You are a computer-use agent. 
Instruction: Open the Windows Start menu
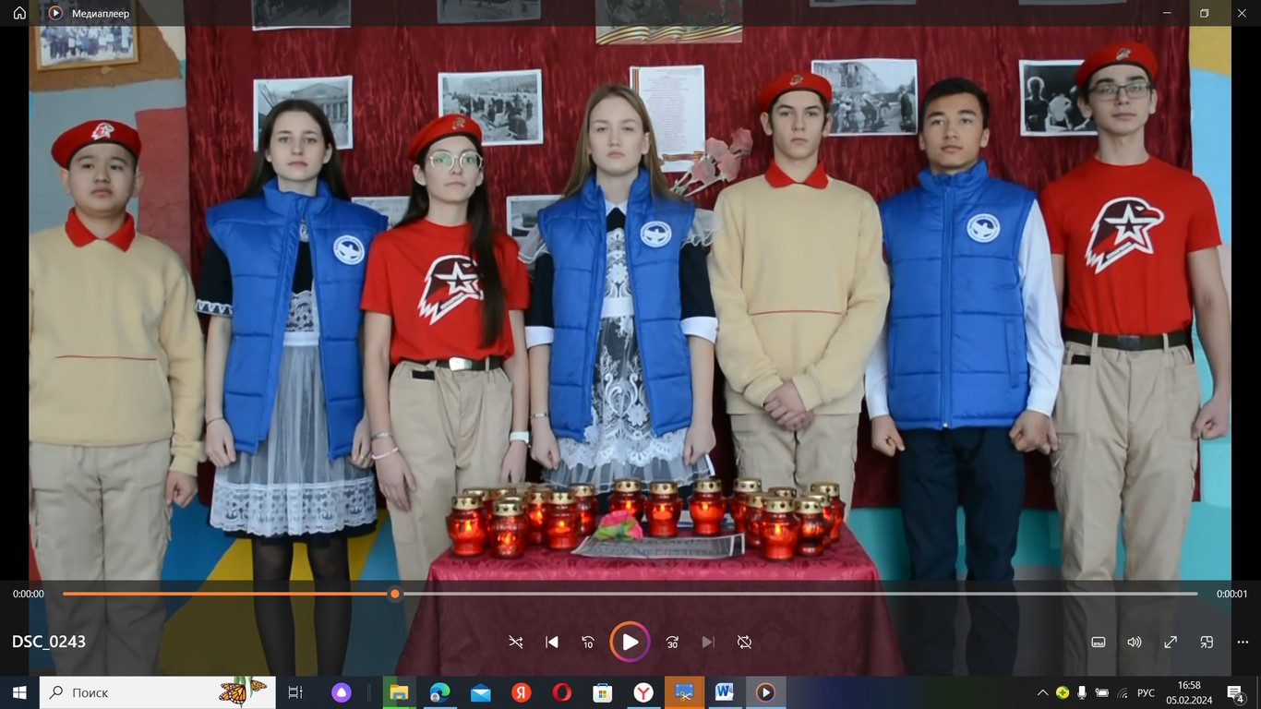19,692
